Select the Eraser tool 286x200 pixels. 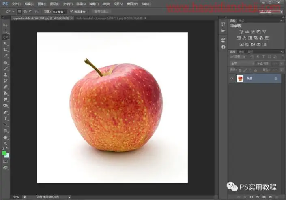(5, 87)
